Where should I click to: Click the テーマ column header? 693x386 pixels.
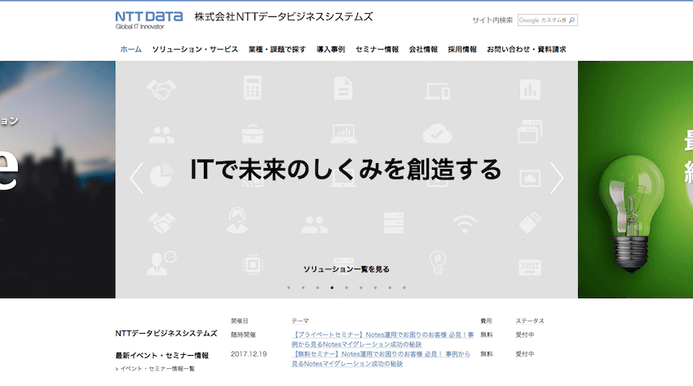[x=300, y=321]
